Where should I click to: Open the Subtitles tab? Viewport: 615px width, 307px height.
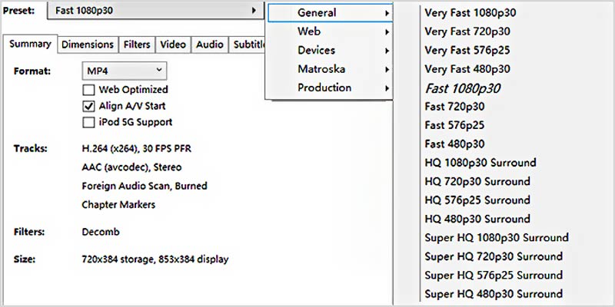click(x=248, y=45)
